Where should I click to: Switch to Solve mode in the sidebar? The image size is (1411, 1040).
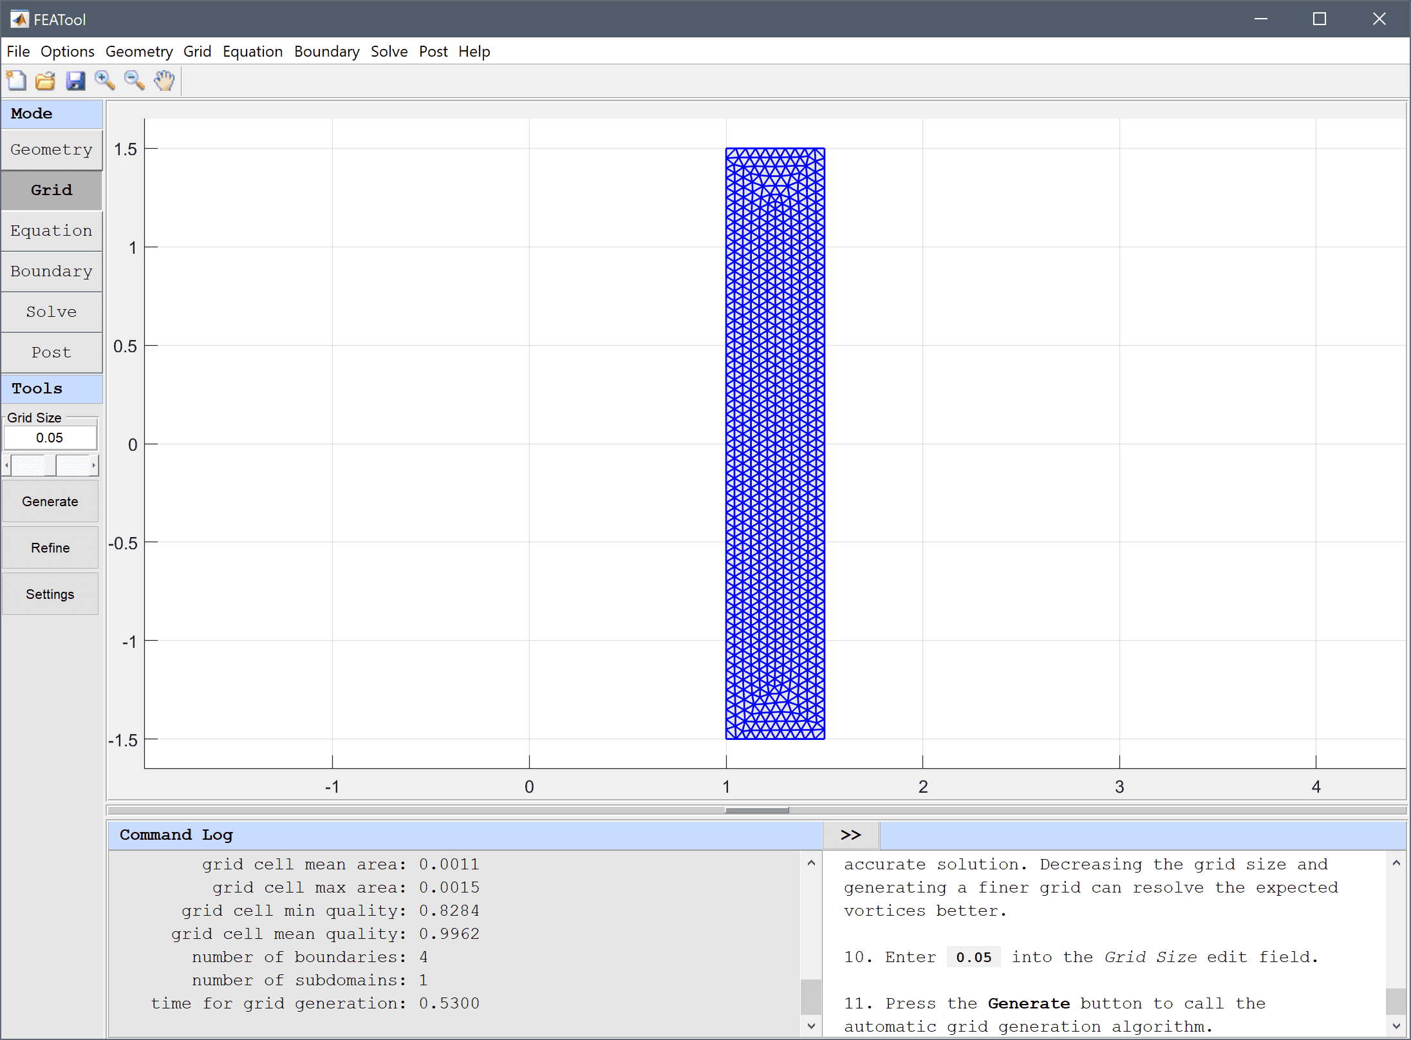coord(51,312)
